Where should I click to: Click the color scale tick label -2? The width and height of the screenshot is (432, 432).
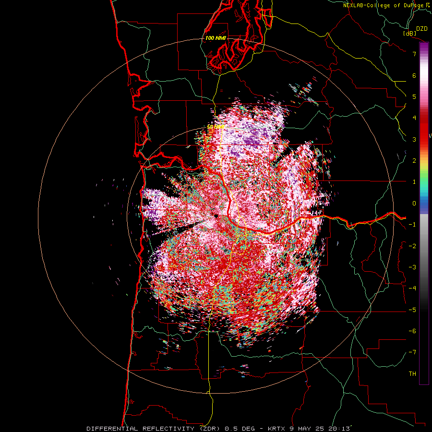(412, 246)
